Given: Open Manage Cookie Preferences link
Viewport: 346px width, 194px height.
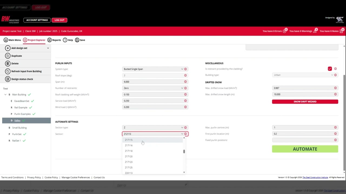Looking at the screenshot, I should pyautogui.click(x=76, y=177).
